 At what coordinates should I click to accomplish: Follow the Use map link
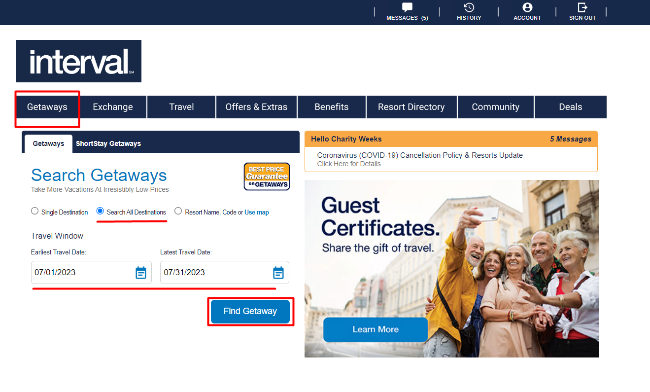pyautogui.click(x=257, y=213)
